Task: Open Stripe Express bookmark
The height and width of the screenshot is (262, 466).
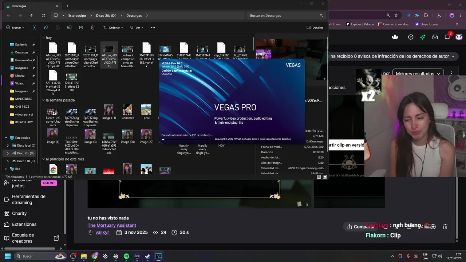Action: click(427, 24)
